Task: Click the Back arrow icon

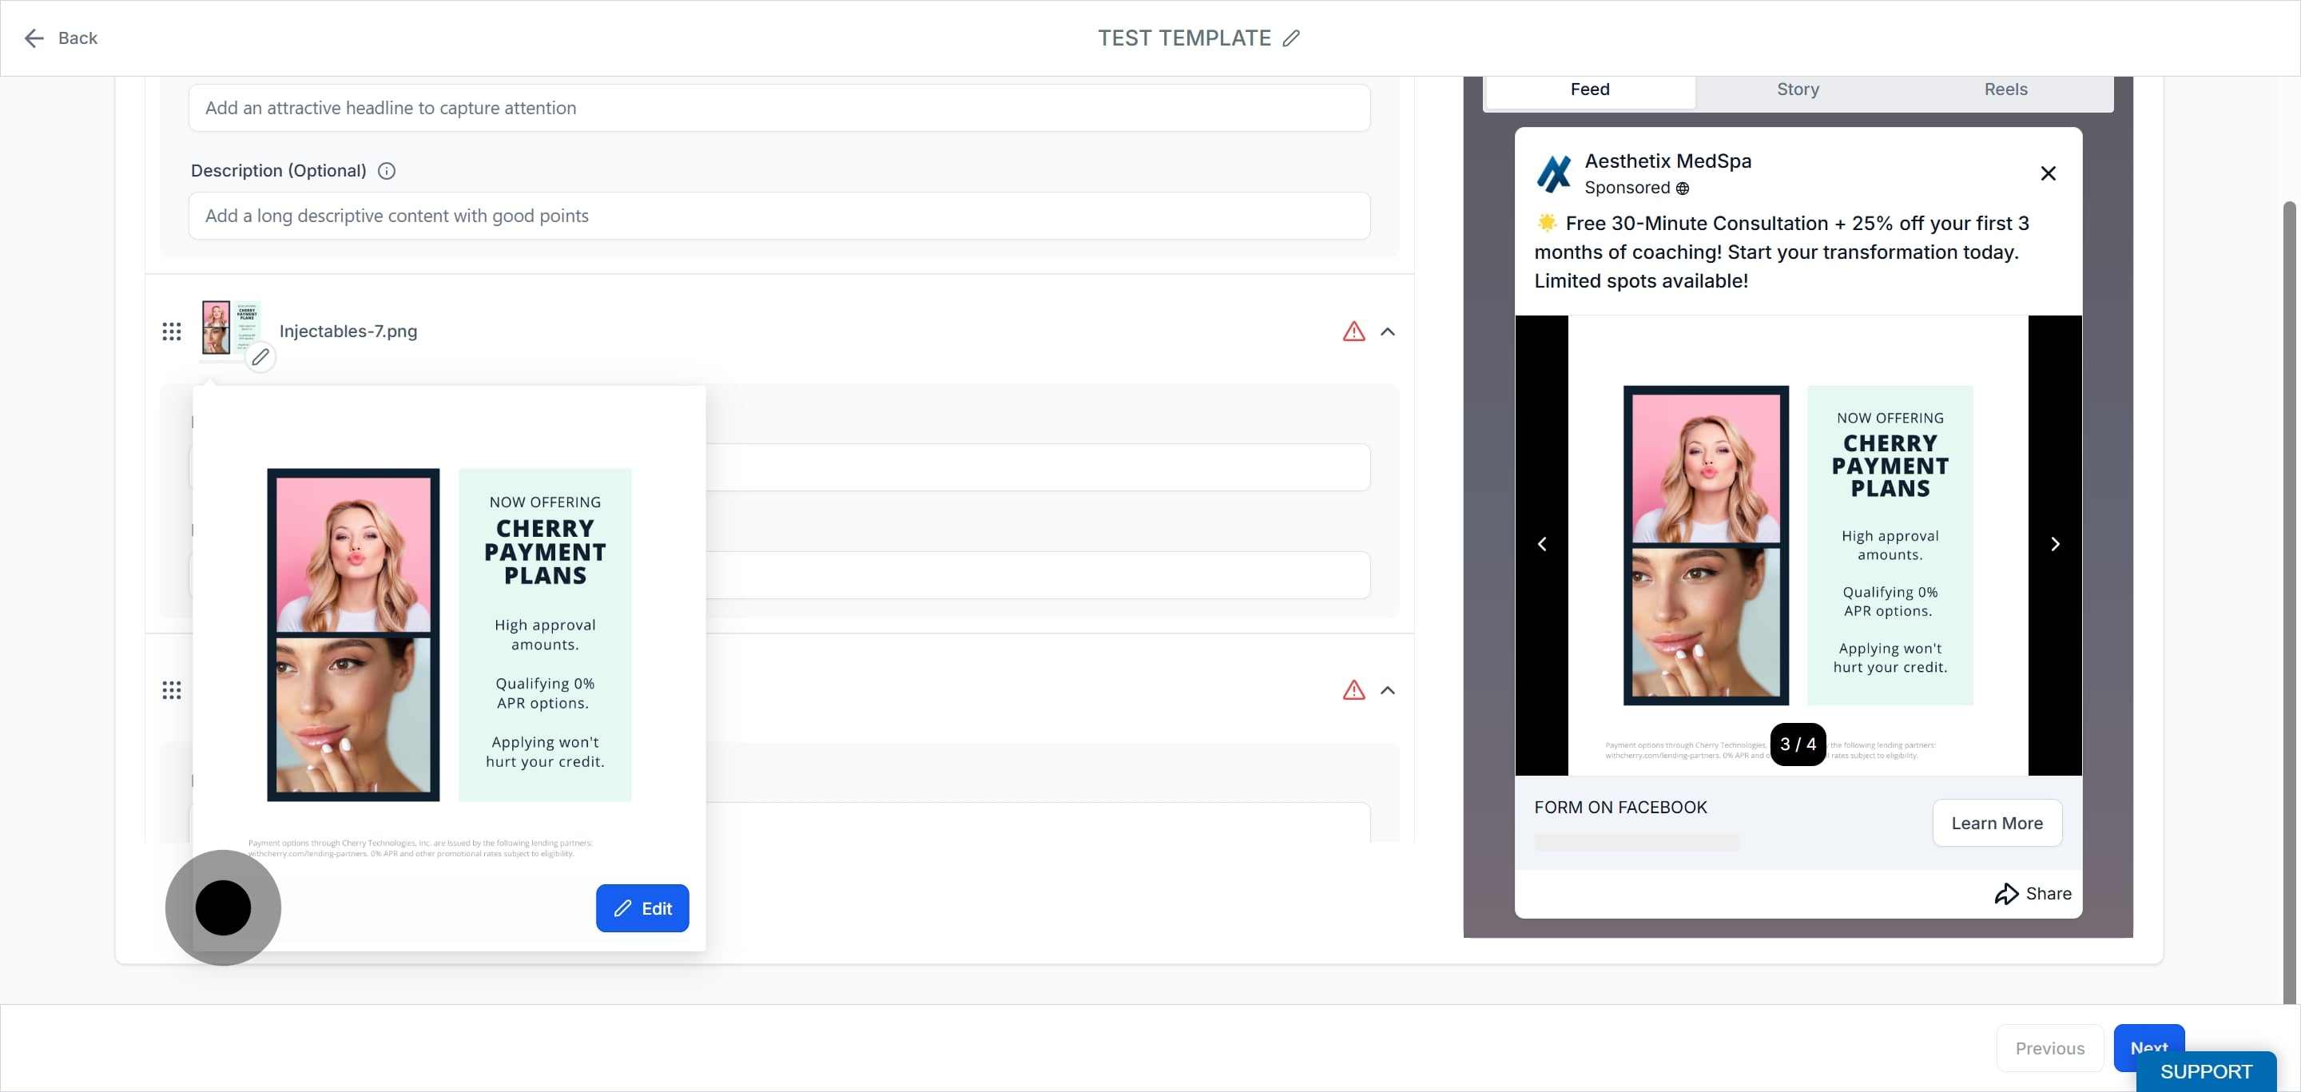Action: (34, 38)
